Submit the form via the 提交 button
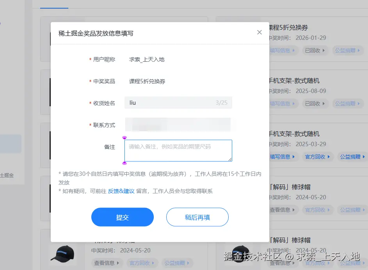 pyautogui.click(x=122, y=217)
